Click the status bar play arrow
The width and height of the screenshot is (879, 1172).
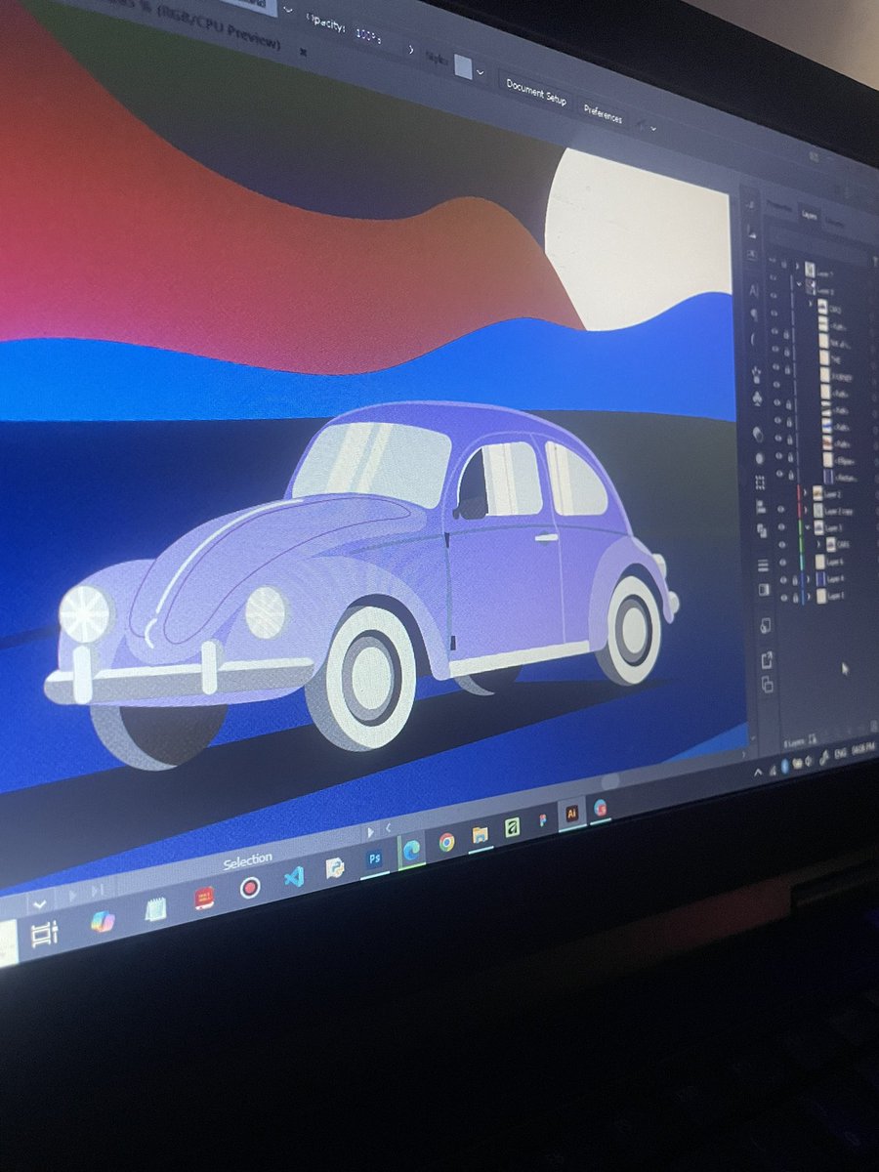point(370,832)
